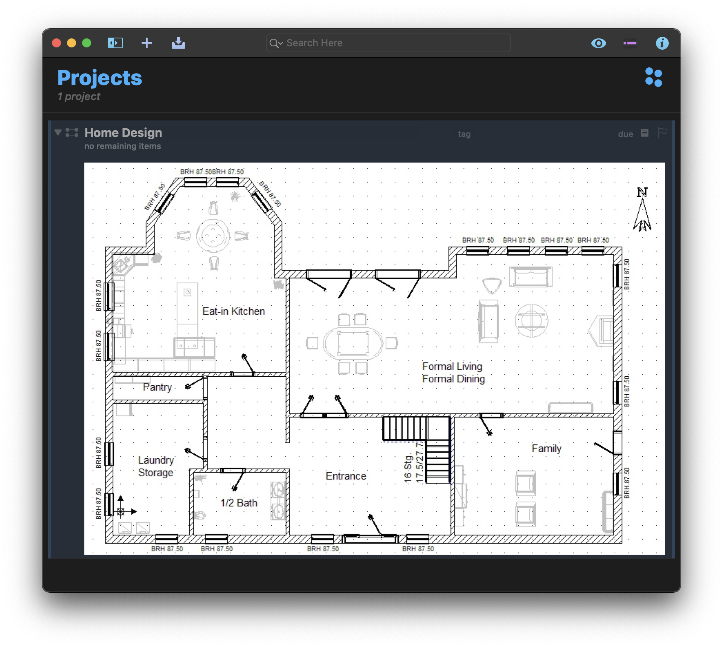Screen dimensions: 723x648
Task: Toggle the flag on Home Design
Action: click(662, 132)
